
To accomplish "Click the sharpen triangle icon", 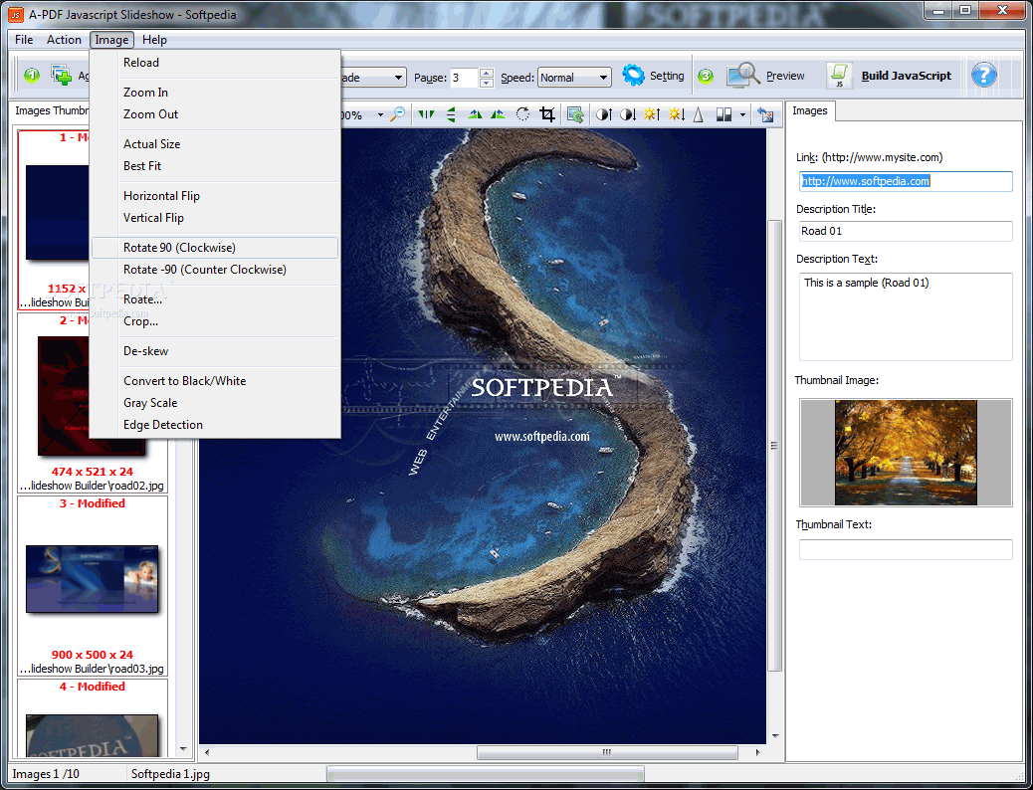I will [x=699, y=114].
